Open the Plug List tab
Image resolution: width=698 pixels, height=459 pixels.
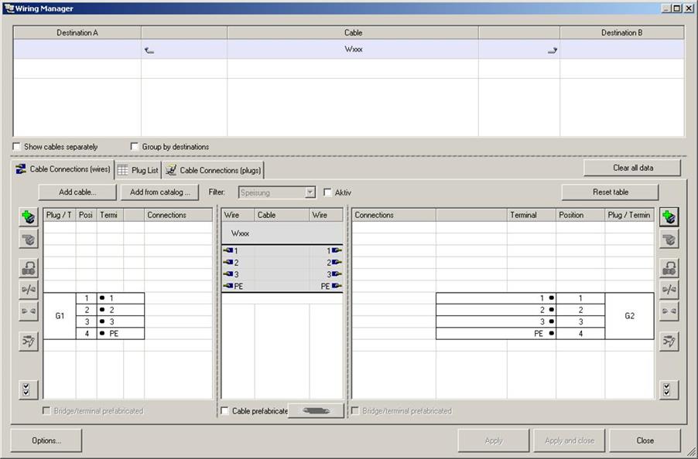tap(138, 170)
